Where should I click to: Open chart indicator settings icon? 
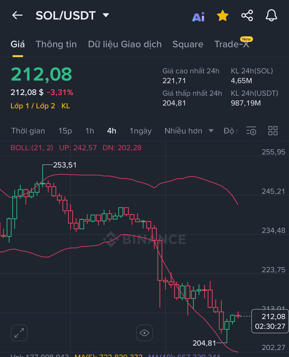click(x=251, y=131)
